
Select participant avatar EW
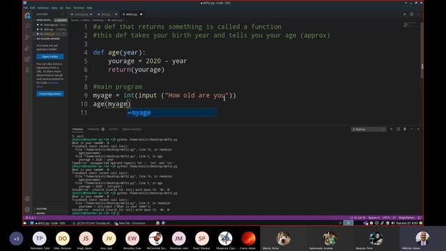[x=132, y=238]
